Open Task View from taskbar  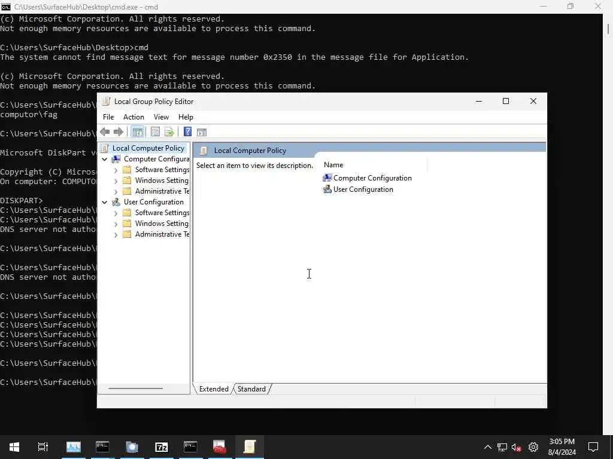click(x=43, y=447)
